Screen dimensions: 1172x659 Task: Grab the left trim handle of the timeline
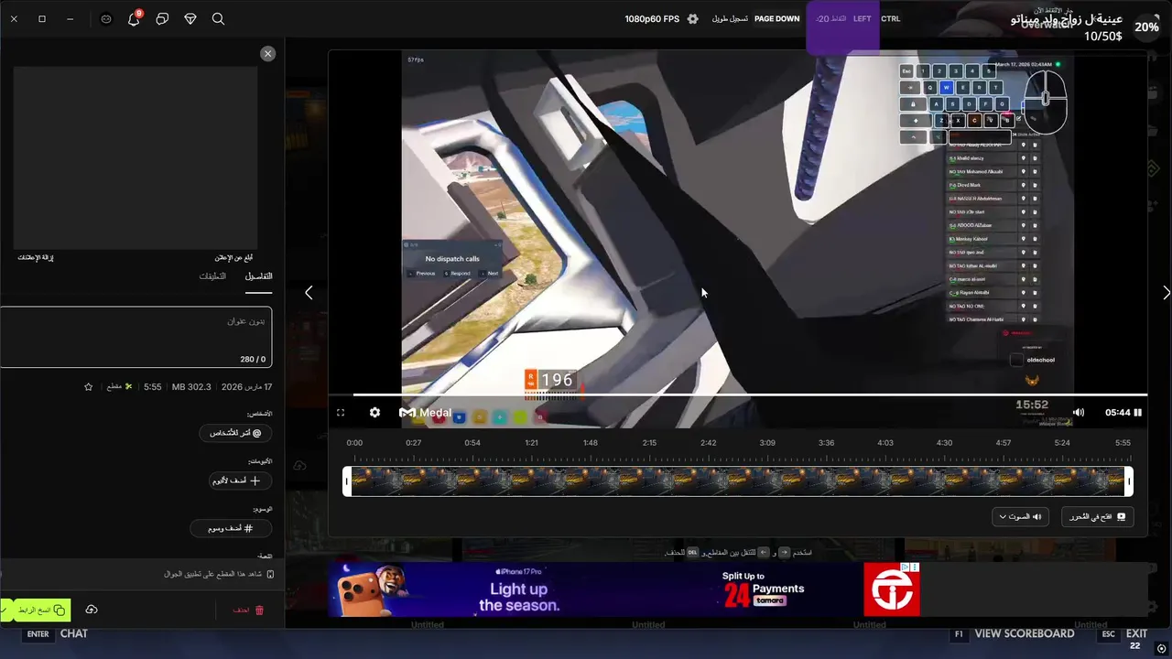pyautogui.click(x=347, y=481)
